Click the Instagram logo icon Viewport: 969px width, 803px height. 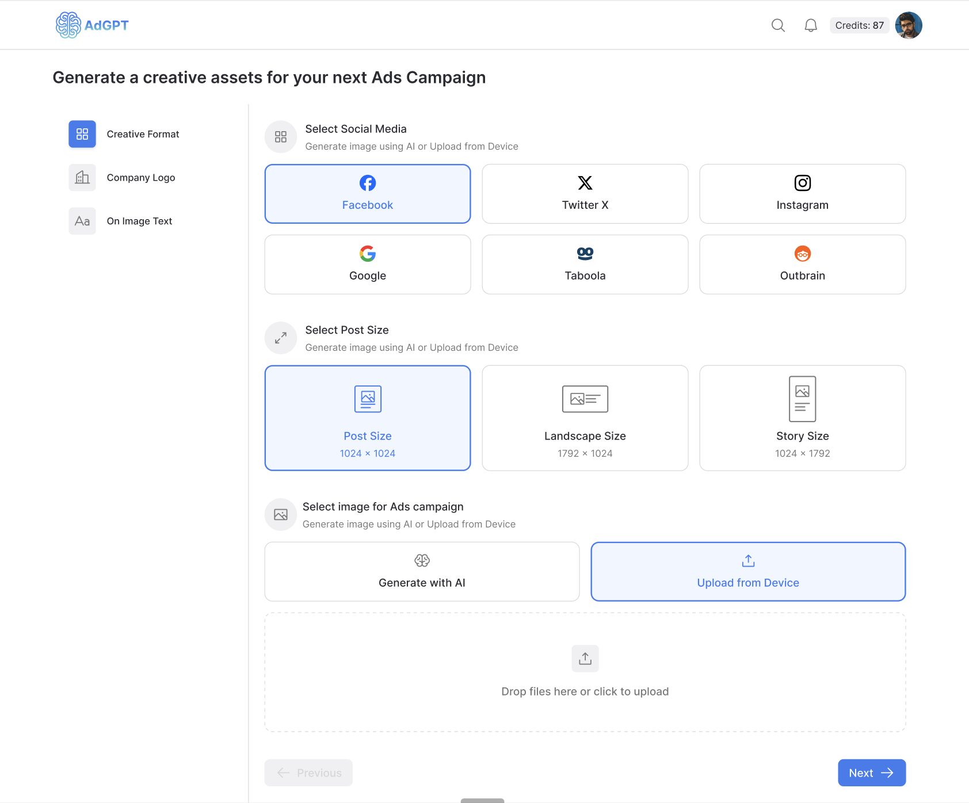pyautogui.click(x=803, y=183)
